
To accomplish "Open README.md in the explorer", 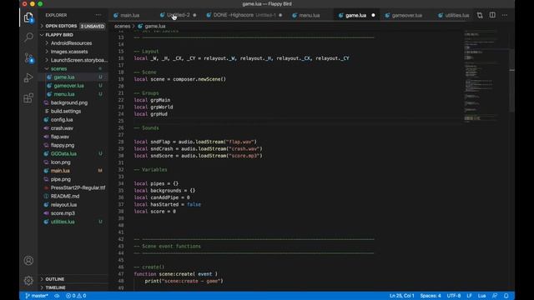I will (65, 197).
